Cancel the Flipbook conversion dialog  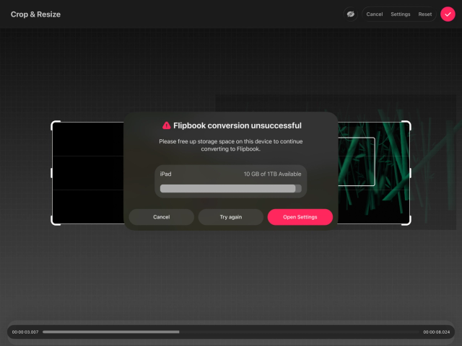(x=162, y=217)
